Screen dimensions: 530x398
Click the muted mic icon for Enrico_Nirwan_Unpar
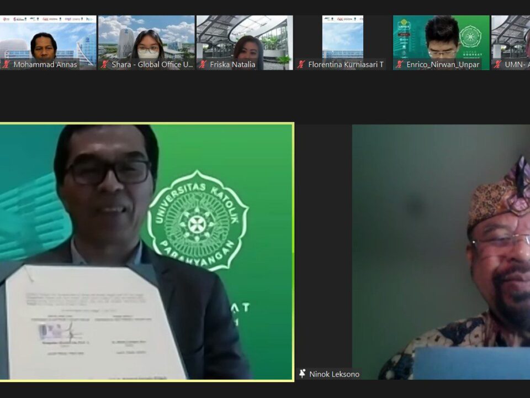pos(399,65)
